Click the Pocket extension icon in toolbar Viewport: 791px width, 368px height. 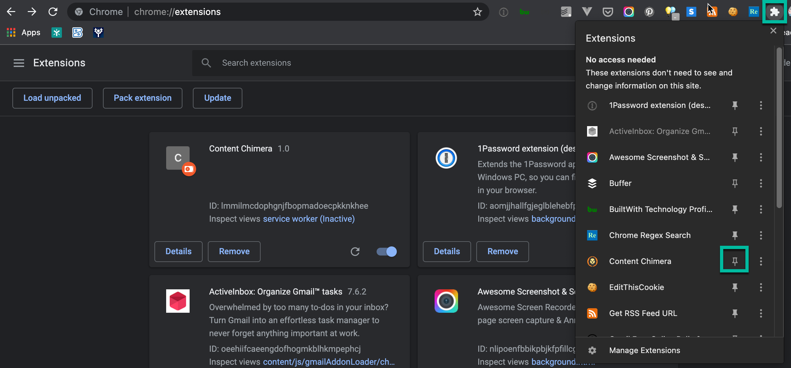coord(608,12)
